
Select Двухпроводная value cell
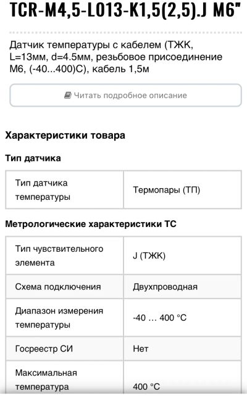(183, 287)
